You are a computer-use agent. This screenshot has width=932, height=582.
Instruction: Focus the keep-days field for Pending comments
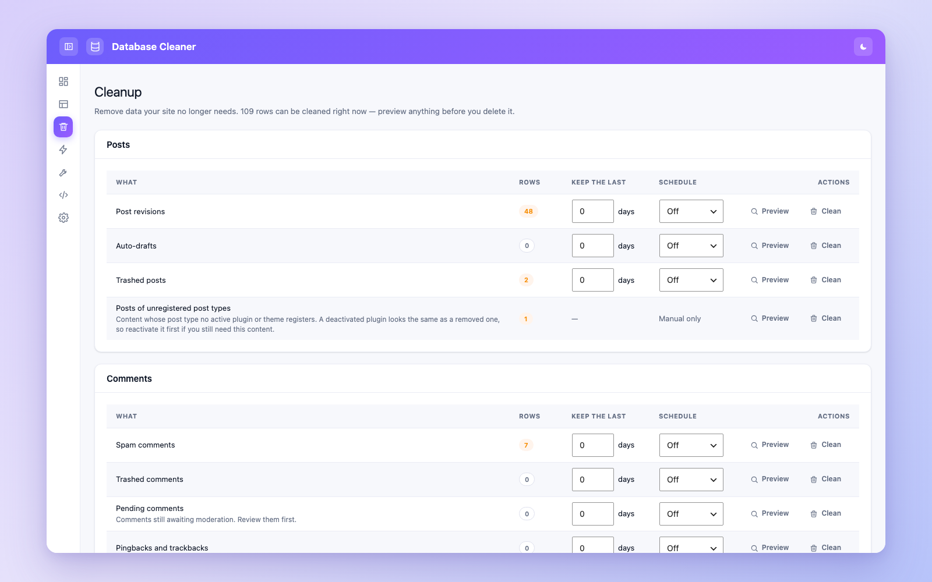(x=593, y=514)
